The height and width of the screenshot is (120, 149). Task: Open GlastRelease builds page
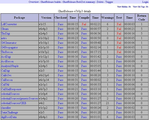(51, 2)
